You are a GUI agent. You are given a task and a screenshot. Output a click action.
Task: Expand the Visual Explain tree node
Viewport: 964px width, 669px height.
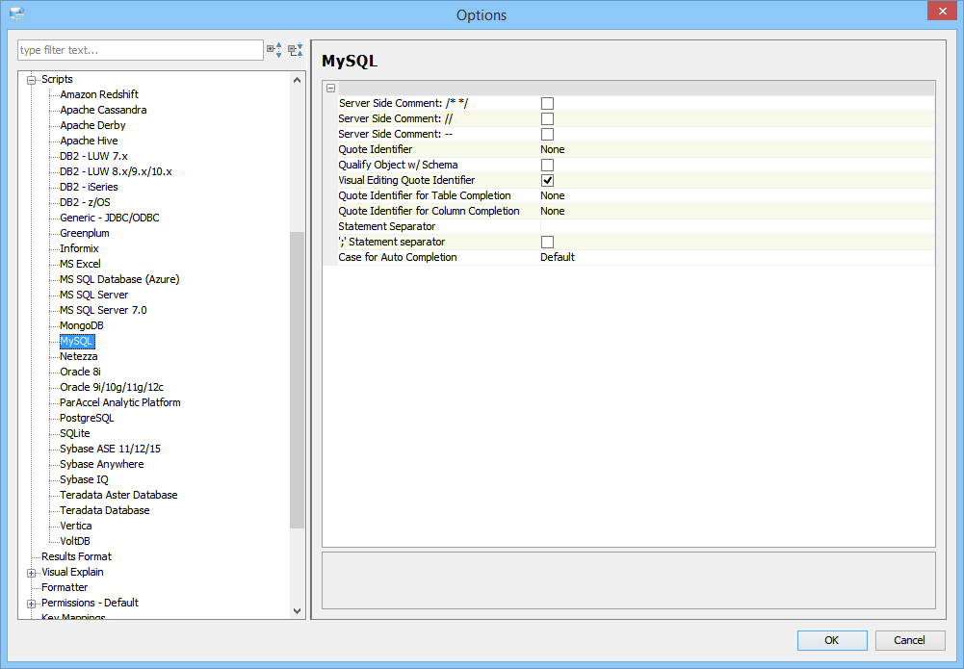coord(32,573)
